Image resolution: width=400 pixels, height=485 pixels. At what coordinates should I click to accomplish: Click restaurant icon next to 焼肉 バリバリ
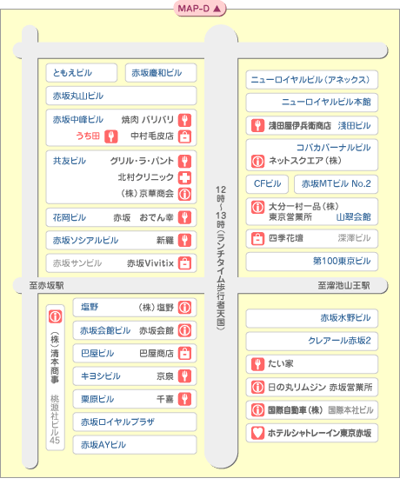tap(184, 120)
